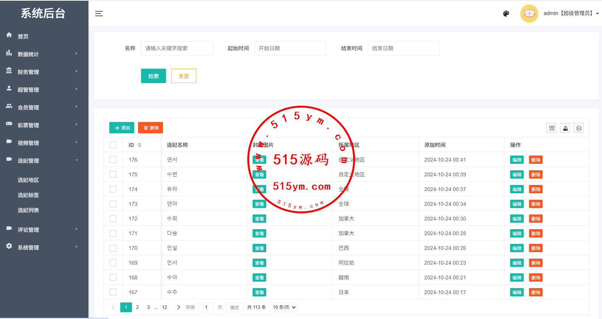Click the column filter grid icon
Screen dimensions: 602x319
click(x=552, y=128)
